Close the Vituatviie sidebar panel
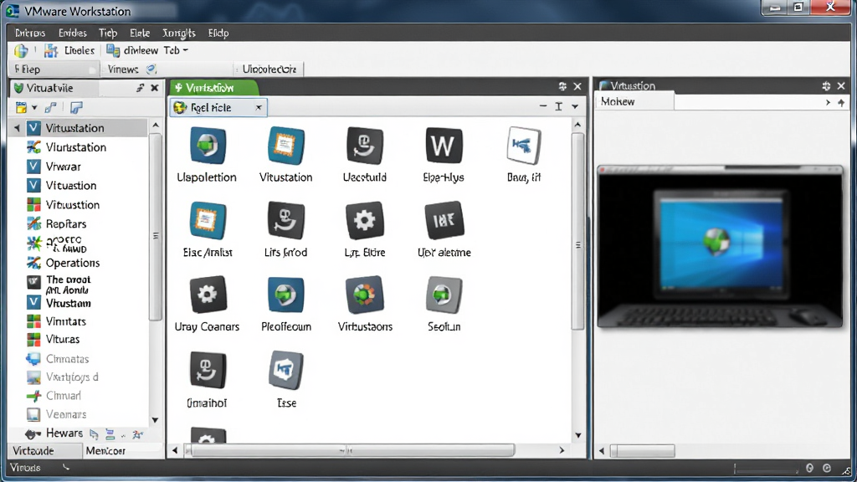Screen dimensions: 857x482 [155, 87]
